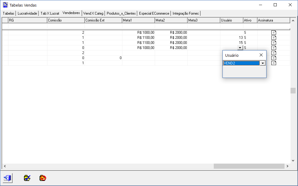The image size is (298, 186).
Task: Click the RG column header
Action: click(28, 20)
